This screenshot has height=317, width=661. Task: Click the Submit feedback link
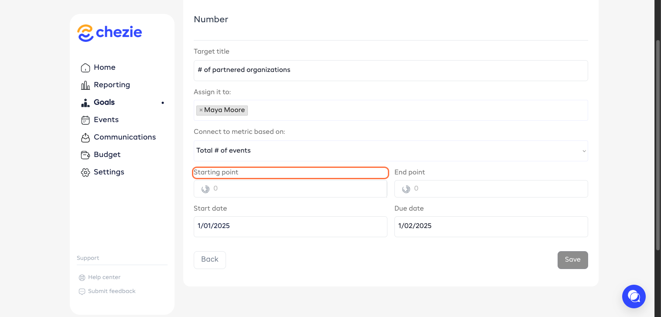pyautogui.click(x=112, y=291)
